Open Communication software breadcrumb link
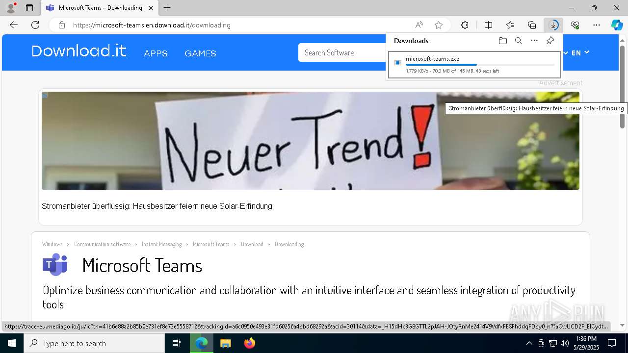Image resolution: width=628 pixels, height=353 pixels. coord(103,244)
